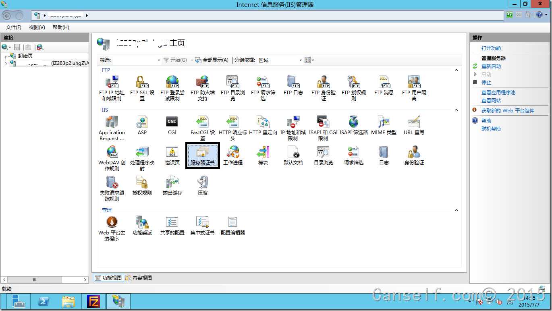Screen dimensions: 552x311
Task: Open FTP 身份验证 icon
Action: [x=324, y=88]
